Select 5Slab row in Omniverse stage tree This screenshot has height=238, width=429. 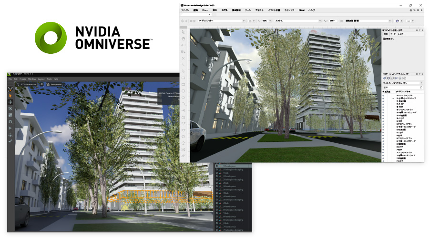[x=234, y=213]
